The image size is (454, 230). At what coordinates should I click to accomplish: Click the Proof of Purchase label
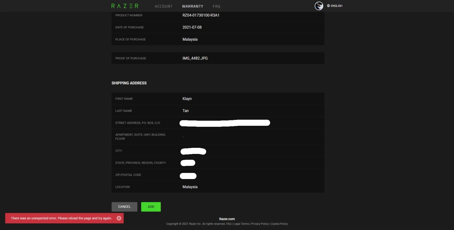131,58
